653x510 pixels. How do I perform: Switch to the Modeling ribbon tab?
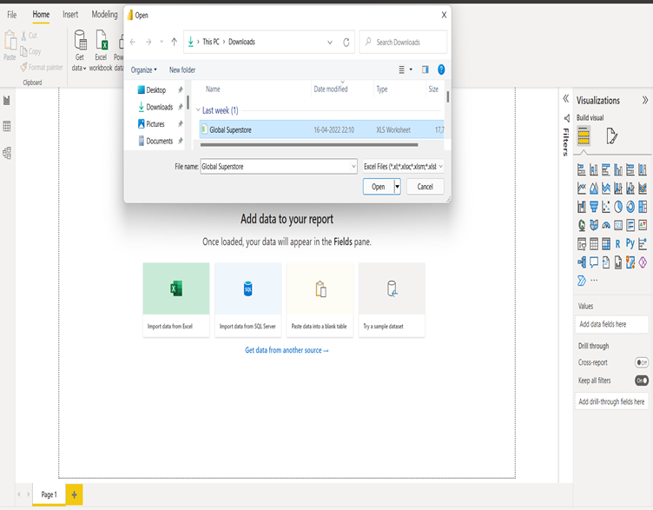(x=104, y=15)
